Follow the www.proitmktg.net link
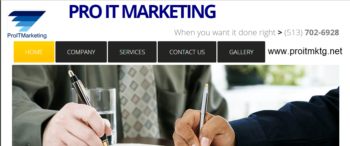350x146 pixels. pos(305,51)
